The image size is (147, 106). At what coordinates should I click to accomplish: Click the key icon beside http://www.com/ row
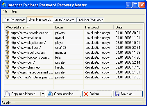(x=7, y=62)
